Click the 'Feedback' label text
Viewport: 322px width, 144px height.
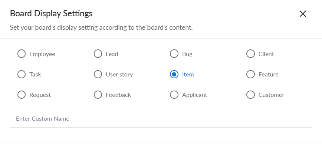click(118, 95)
